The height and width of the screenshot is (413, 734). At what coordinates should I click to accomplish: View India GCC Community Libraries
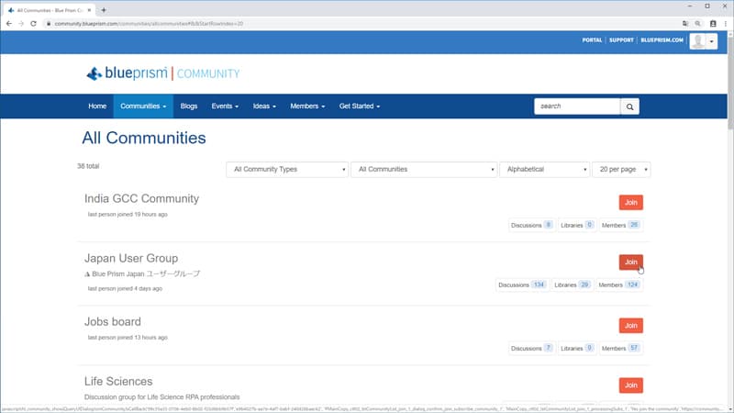577,225
